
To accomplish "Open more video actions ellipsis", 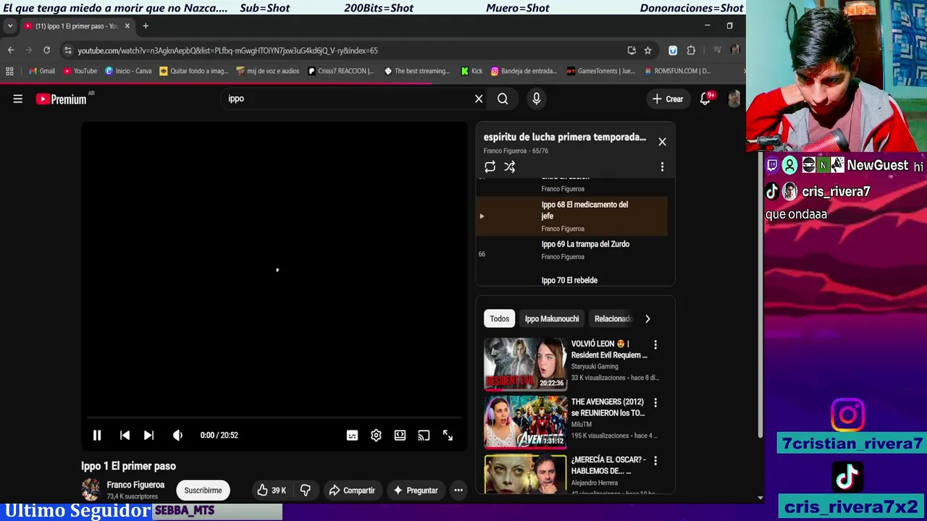I will click(458, 491).
